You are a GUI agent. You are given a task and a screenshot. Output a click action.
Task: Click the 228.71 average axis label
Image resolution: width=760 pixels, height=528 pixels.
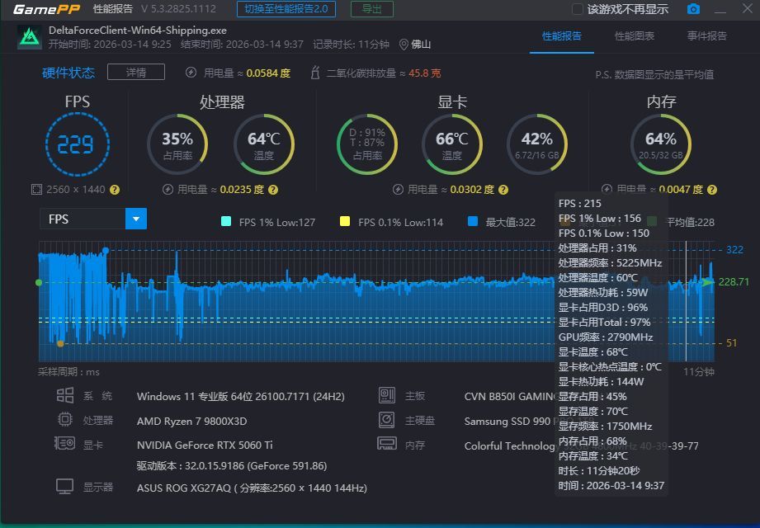pos(734,282)
